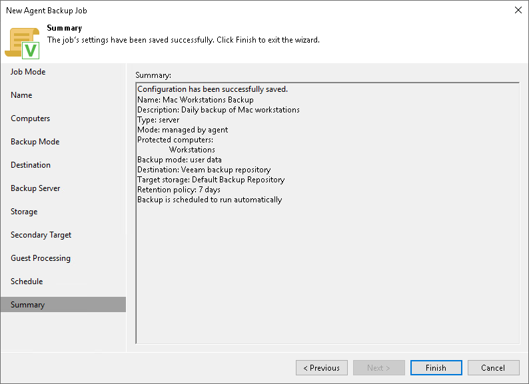This screenshot has width=529, height=384.
Task: Open the Computers wizard step
Action: pos(31,118)
